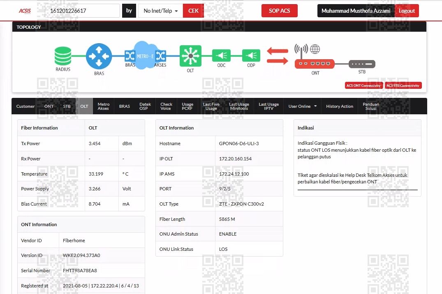
Task: Select the ODP icon in topology
Action: click(251, 55)
